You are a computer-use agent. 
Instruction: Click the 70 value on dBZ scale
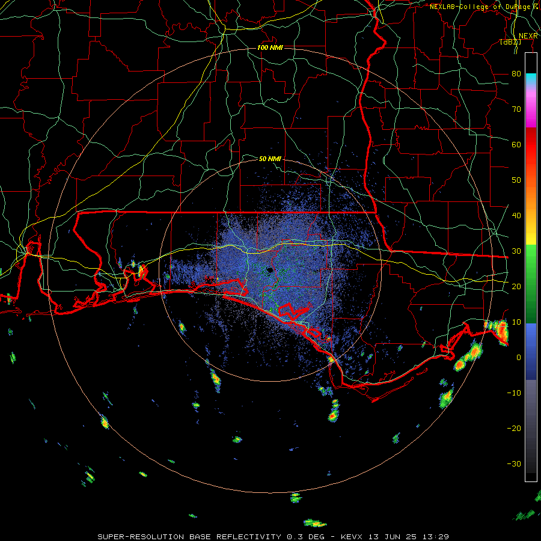point(516,109)
